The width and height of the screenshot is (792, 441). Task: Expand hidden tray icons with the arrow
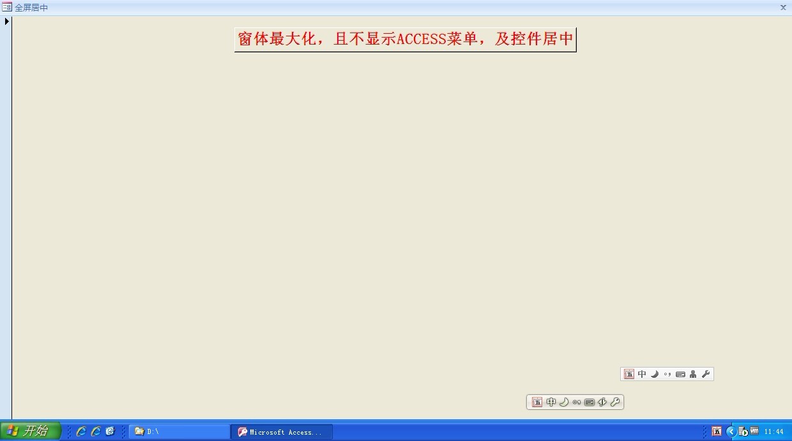[731, 431]
